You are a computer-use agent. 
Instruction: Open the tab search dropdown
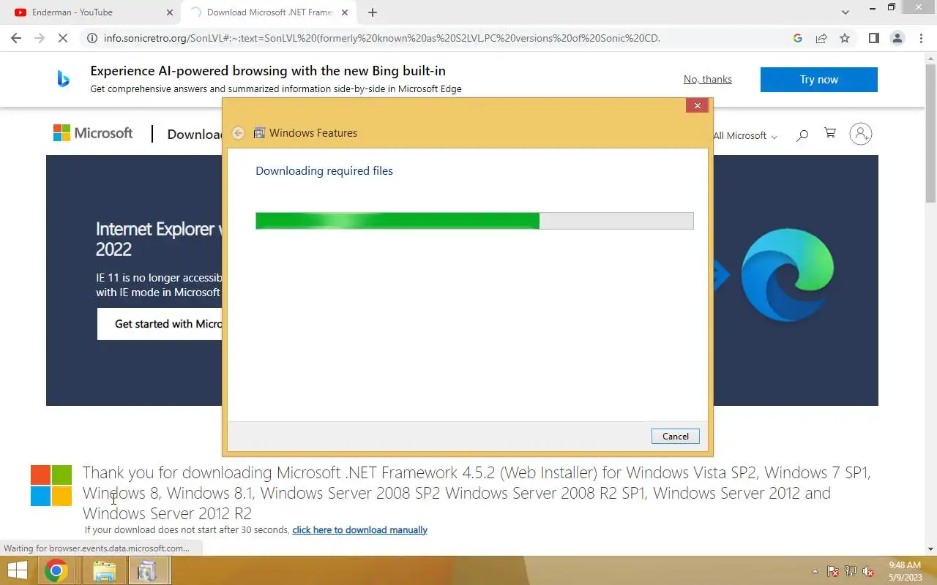tap(845, 12)
